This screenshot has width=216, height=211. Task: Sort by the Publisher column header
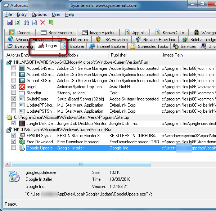(x=134, y=55)
